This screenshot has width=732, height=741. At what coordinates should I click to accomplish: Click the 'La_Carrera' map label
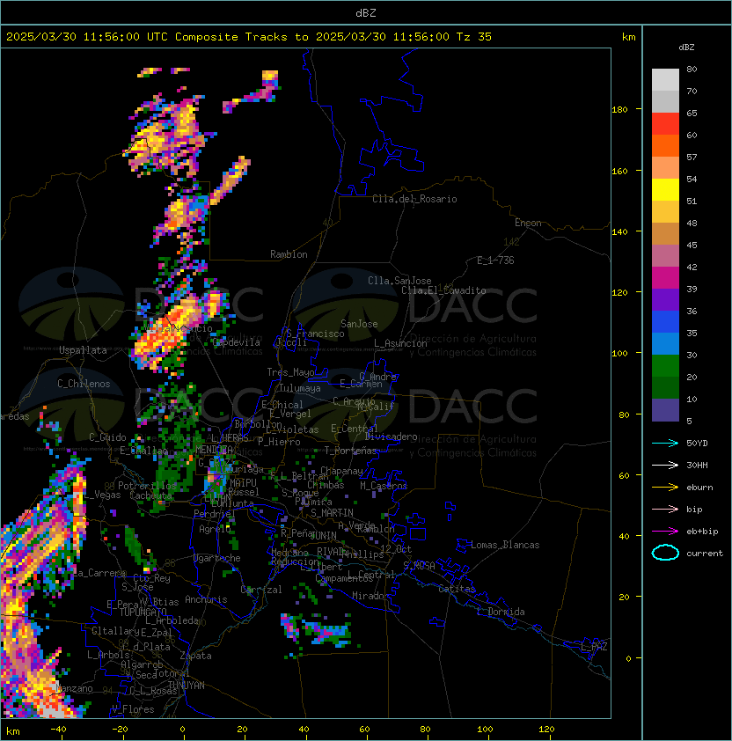(99, 573)
